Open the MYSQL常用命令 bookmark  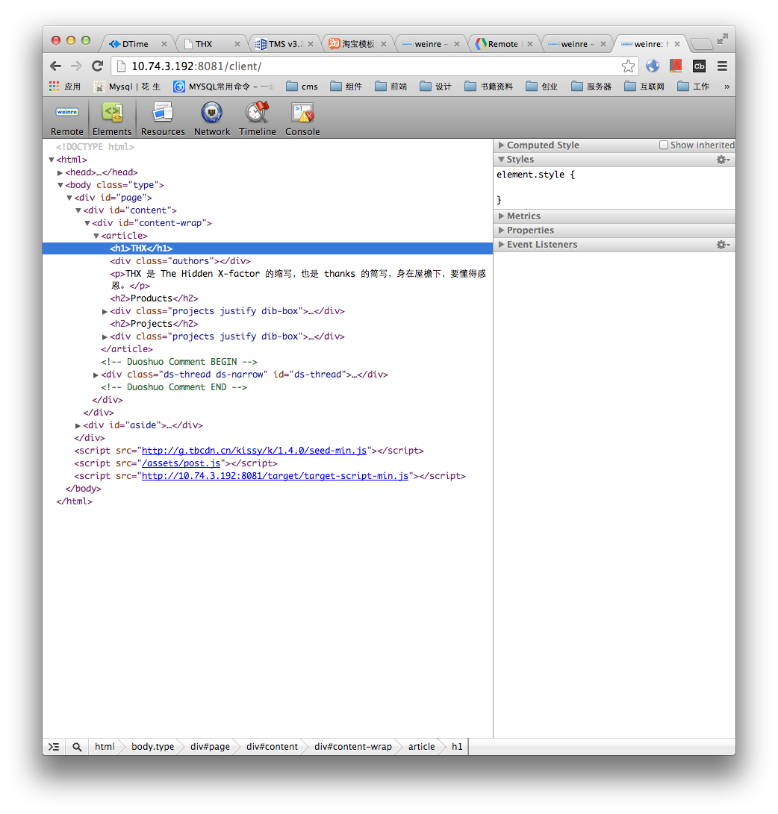coord(223,87)
